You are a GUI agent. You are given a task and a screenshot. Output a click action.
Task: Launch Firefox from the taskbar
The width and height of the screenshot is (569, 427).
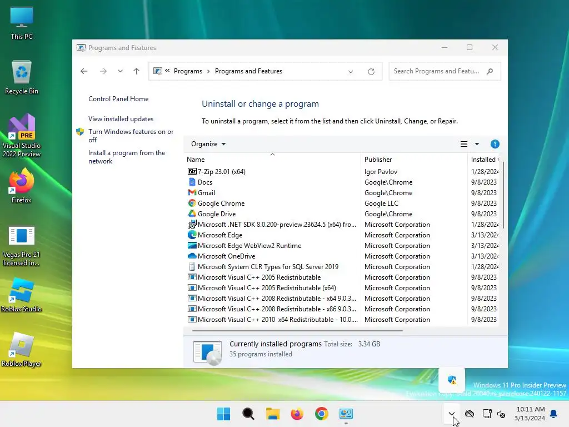297,414
